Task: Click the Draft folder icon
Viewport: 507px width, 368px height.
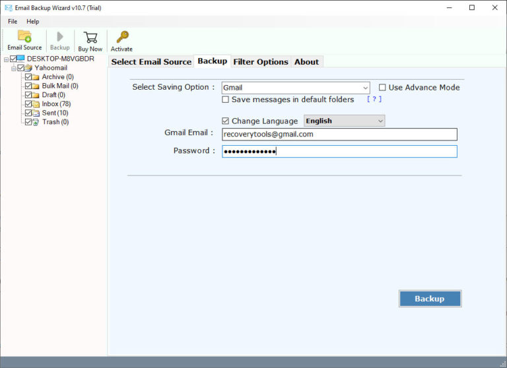Action: (x=36, y=96)
